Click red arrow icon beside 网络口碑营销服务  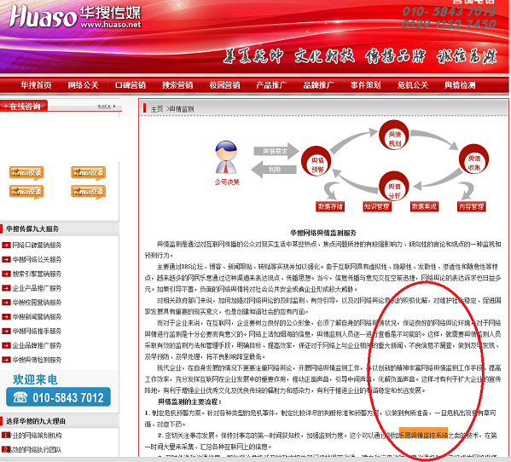[x=6, y=245]
